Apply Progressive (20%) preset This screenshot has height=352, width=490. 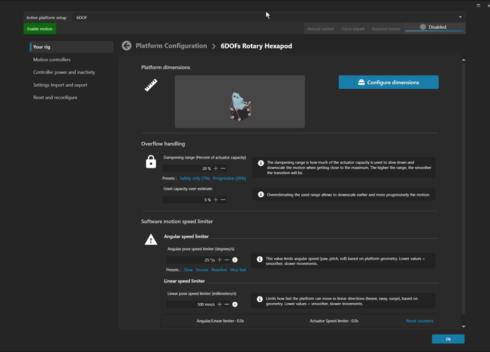pos(230,178)
